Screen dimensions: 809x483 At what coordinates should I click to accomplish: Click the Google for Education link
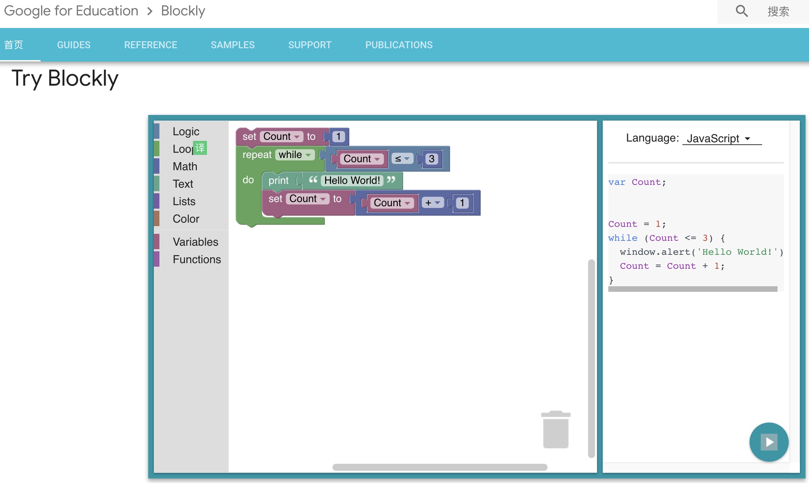71,11
